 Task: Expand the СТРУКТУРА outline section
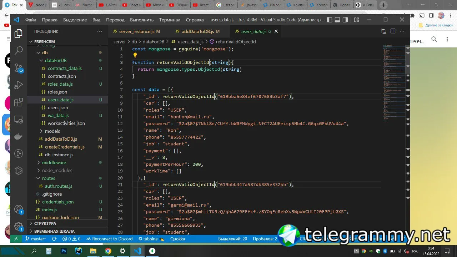click(x=45, y=223)
